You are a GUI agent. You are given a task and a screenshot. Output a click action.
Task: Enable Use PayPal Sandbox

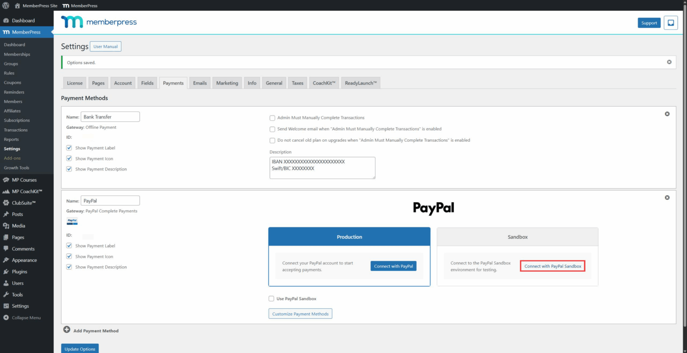pyautogui.click(x=271, y=298)
